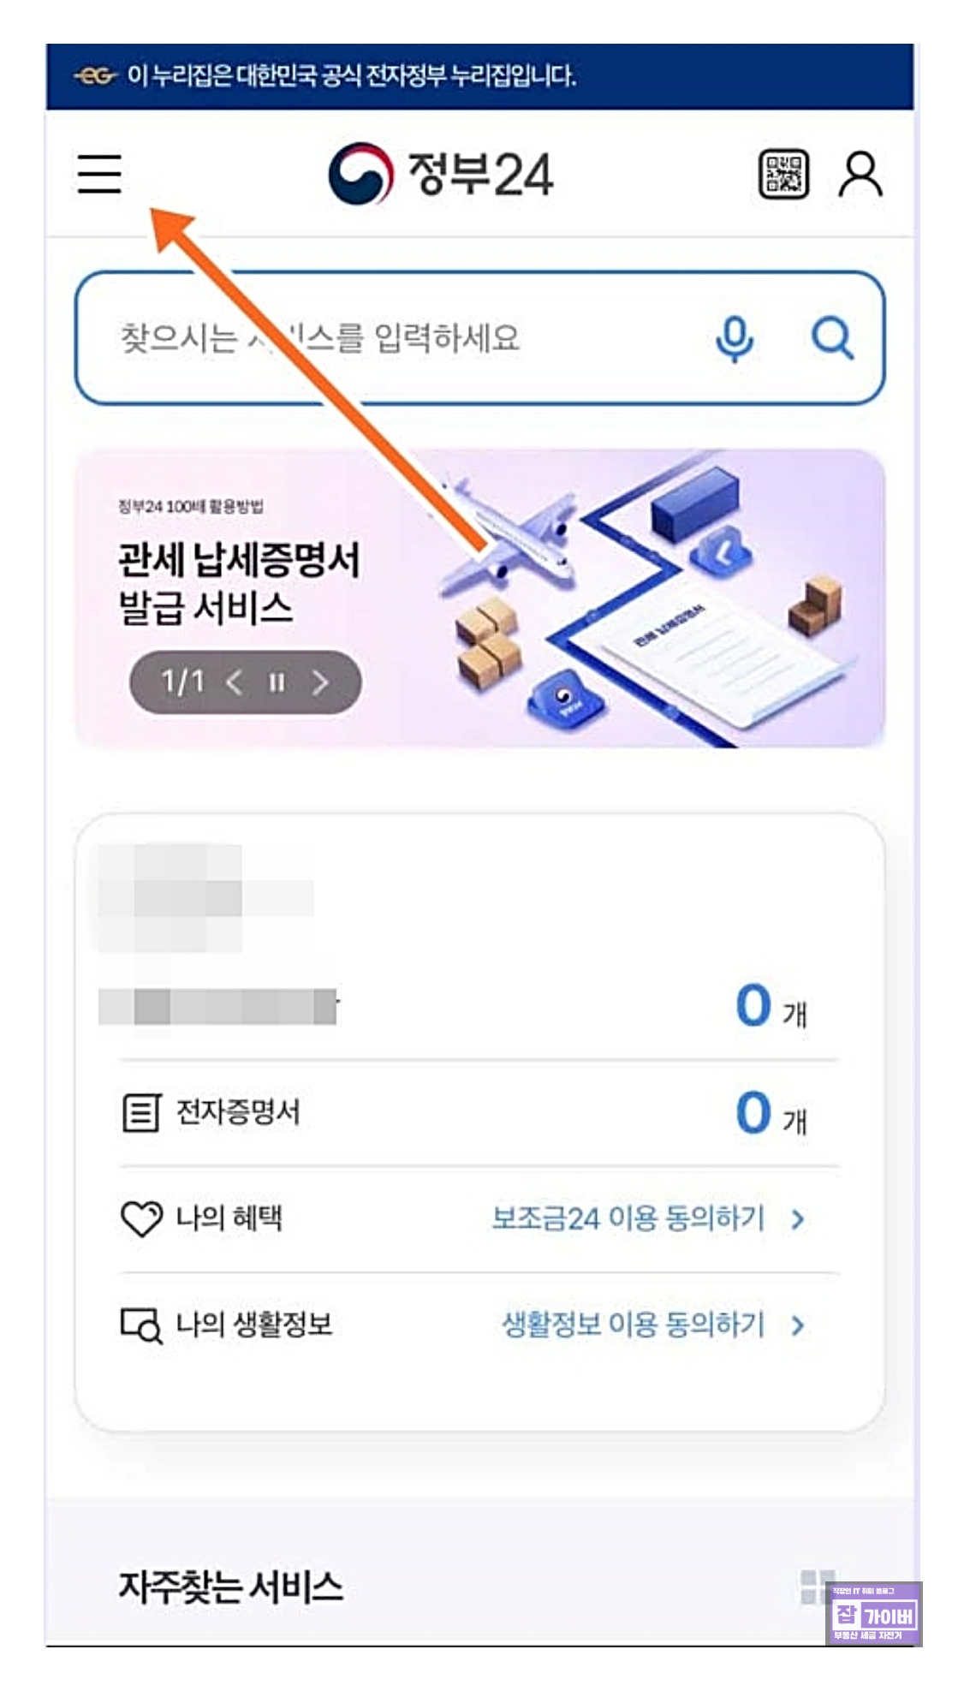Image resolution: width=964 pixels, height=1691 pixels.
Task: Open the user profile icon
Action: tap(860, 174)
